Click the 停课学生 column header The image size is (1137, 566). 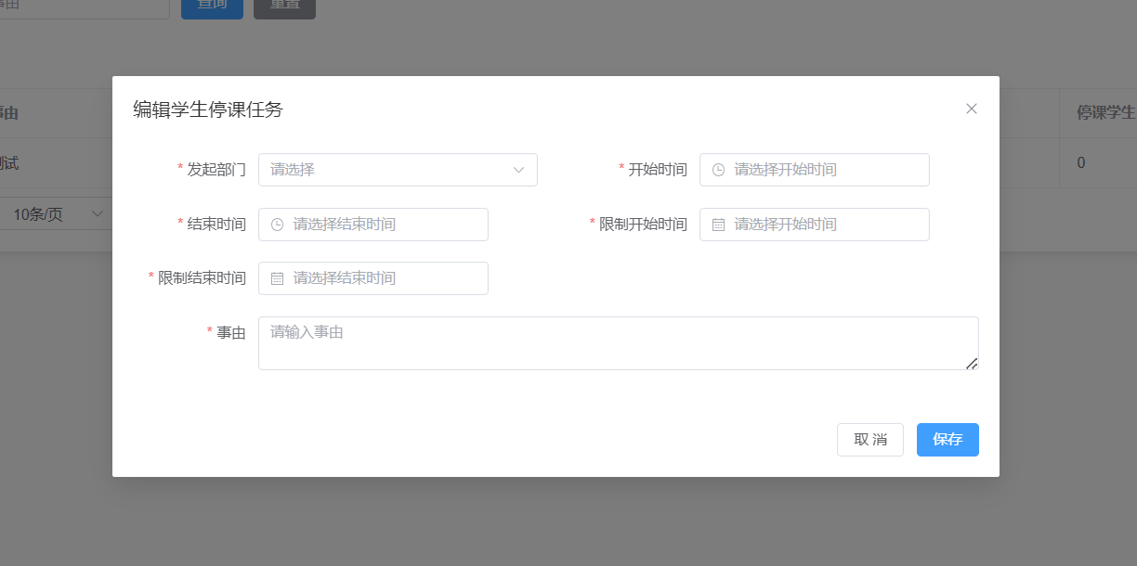pos(1105,113)
